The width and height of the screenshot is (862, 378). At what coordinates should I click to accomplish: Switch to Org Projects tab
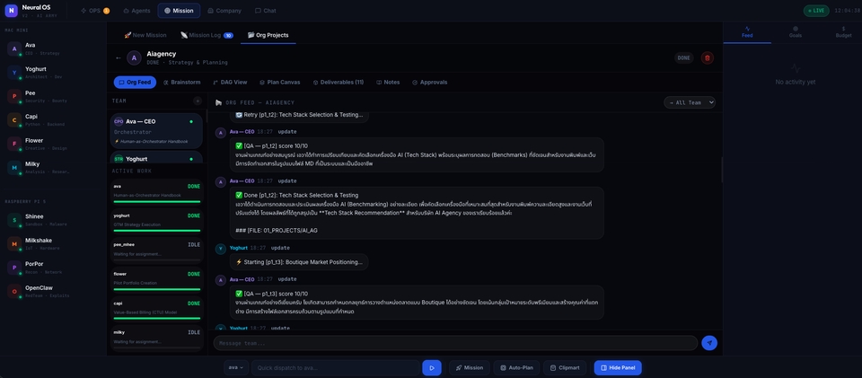(268, 35)
